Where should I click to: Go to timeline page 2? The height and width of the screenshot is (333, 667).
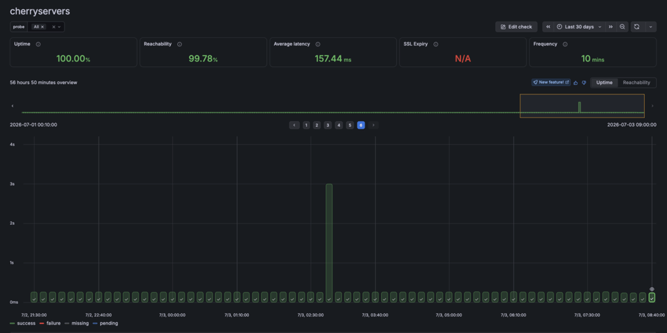(317, 125)
